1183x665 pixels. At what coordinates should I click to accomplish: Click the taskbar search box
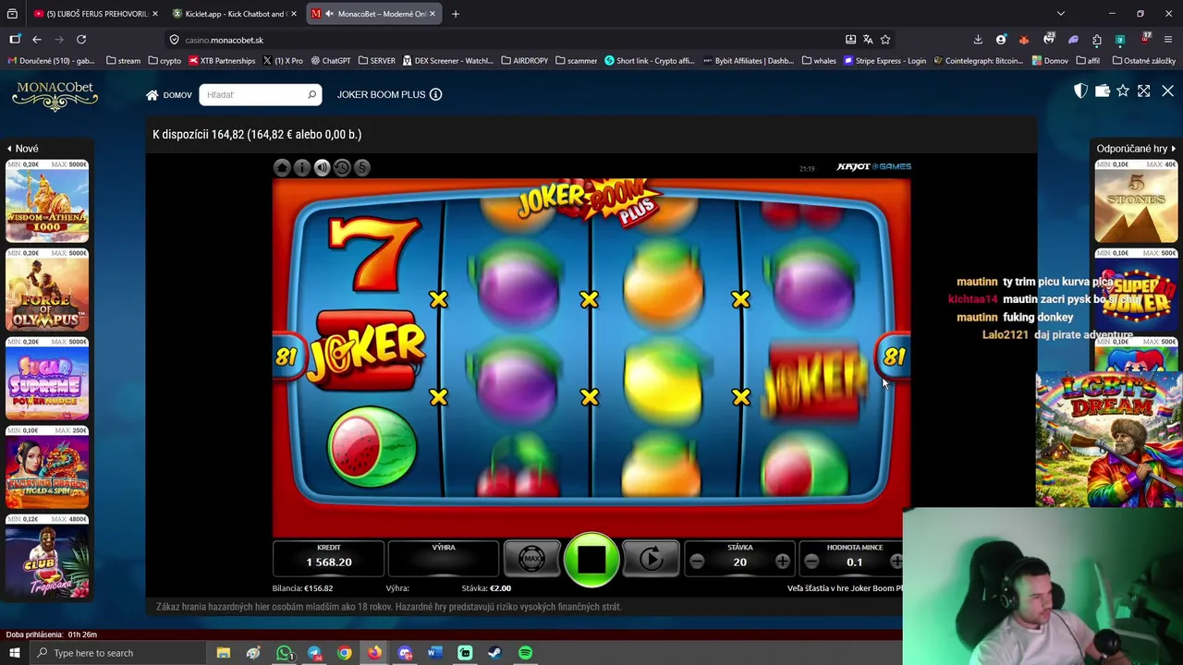[x=118, y=653]
